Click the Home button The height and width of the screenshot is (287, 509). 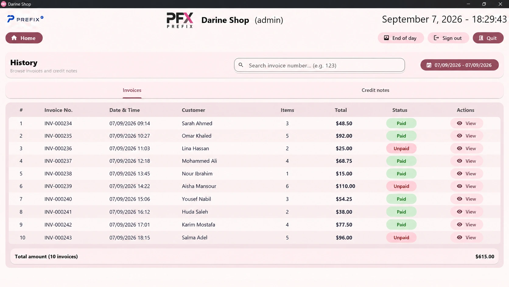(24, 38)
